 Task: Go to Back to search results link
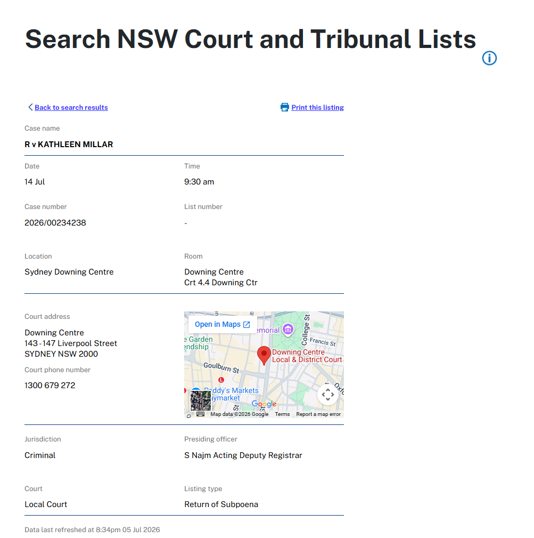71,107
